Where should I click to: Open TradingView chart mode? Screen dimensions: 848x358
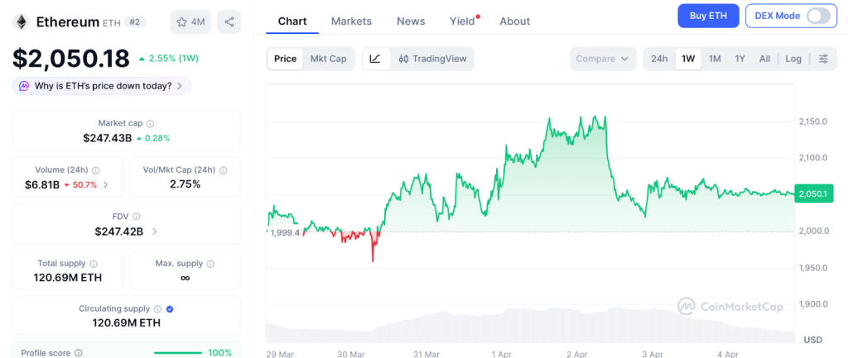coord(432,59)
